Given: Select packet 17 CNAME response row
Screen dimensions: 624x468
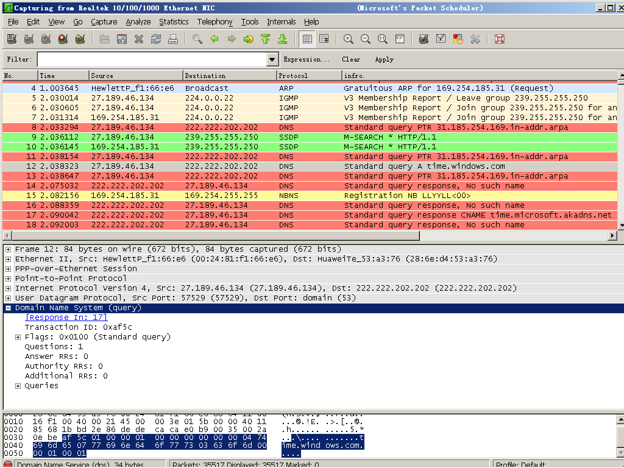Looking at the screenshot, I should click(310, 215).
